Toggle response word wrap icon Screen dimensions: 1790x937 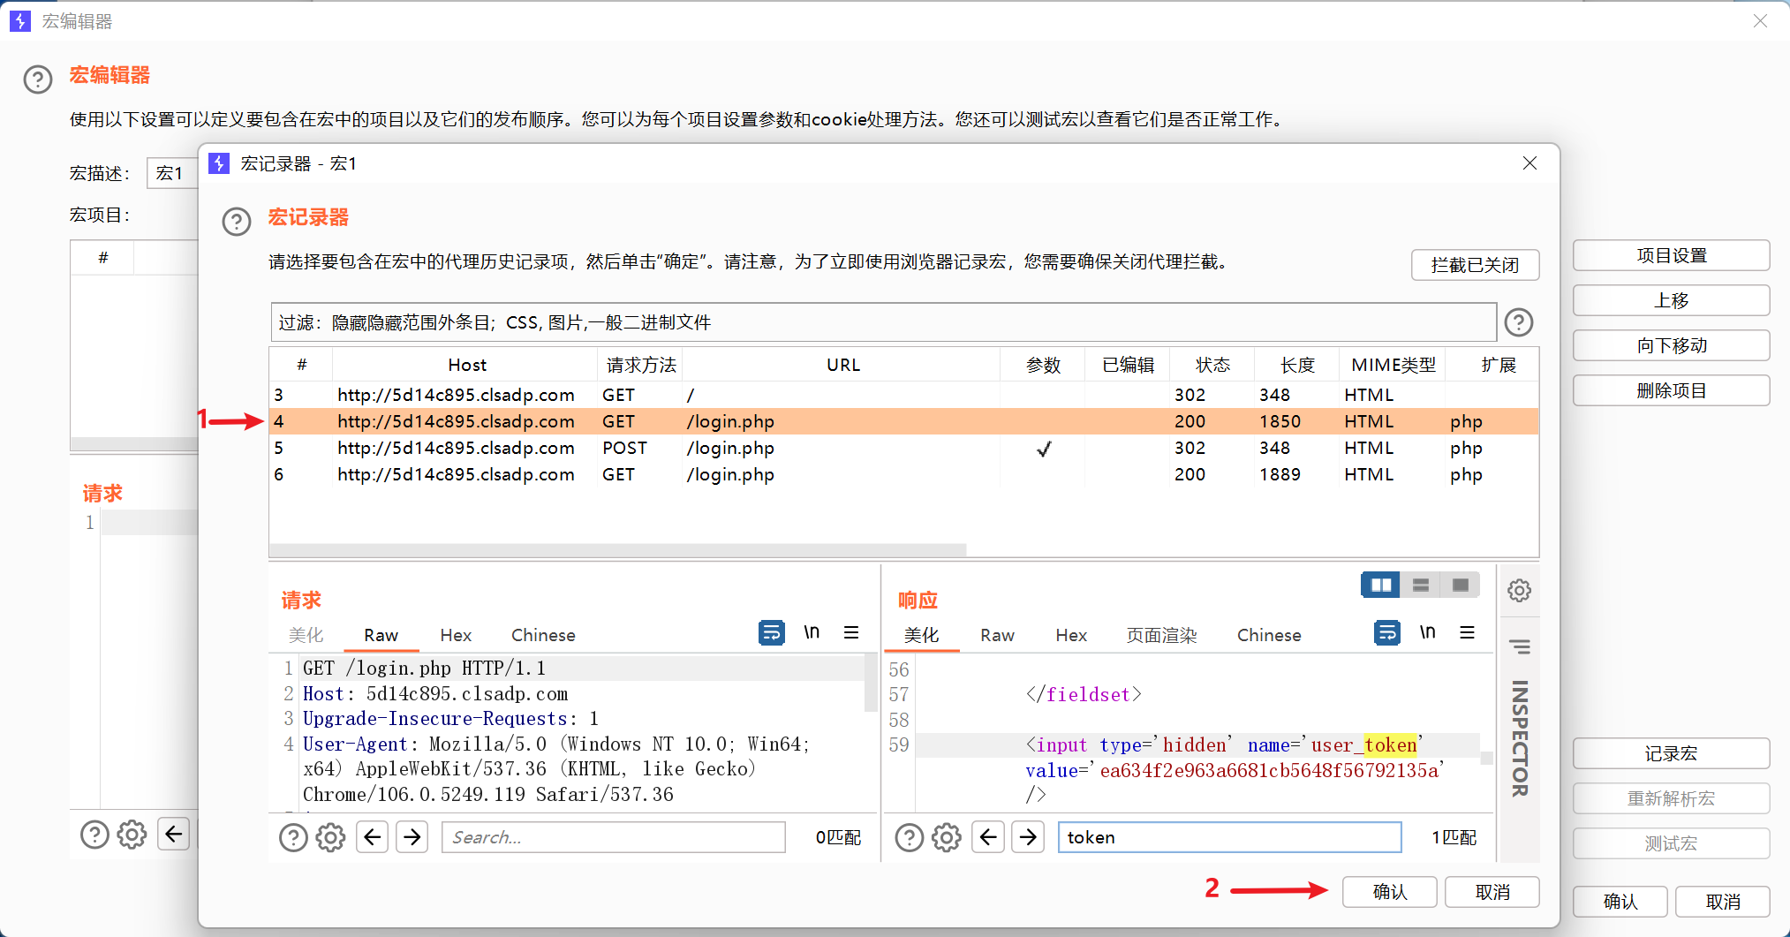tap(1387, 632)
